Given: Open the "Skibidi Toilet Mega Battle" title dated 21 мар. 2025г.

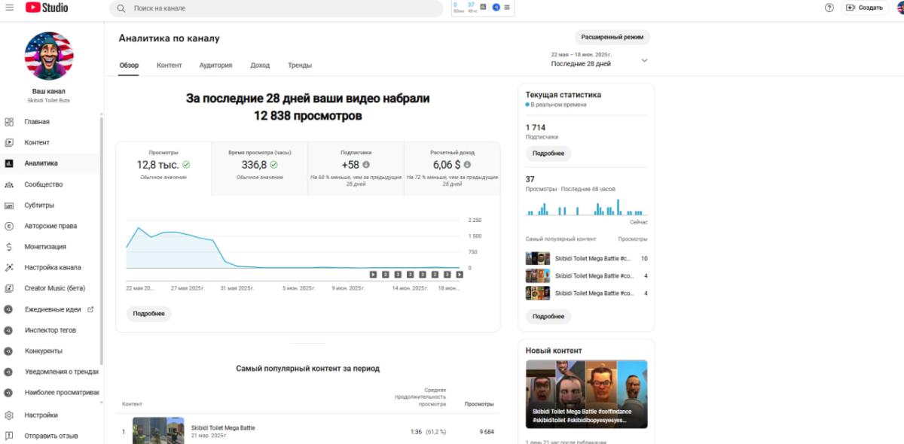Looking at the screenshot, I should coord(223,428).
